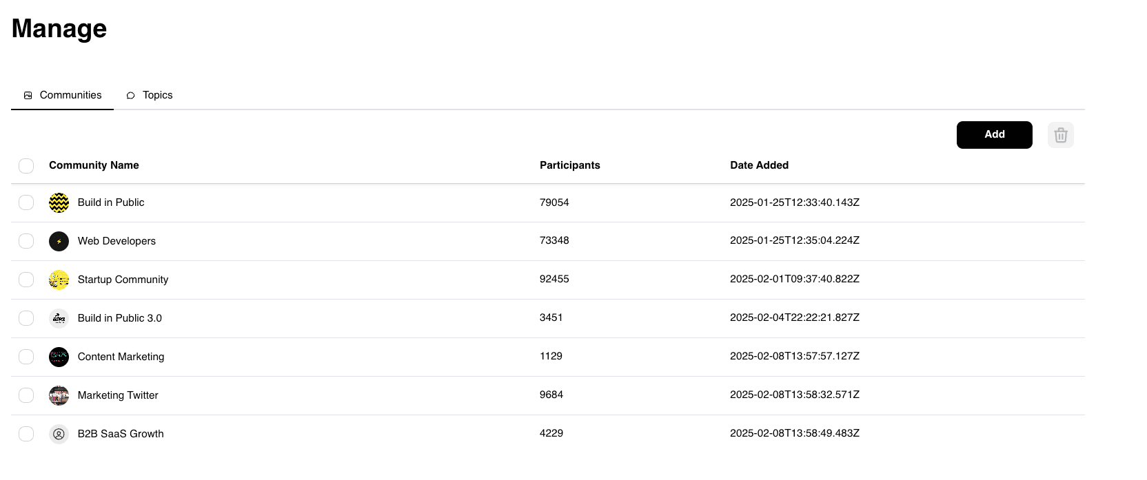Click the Date Added column header
The width and height of the screenshot is (1147, 480).
[760, 165]
